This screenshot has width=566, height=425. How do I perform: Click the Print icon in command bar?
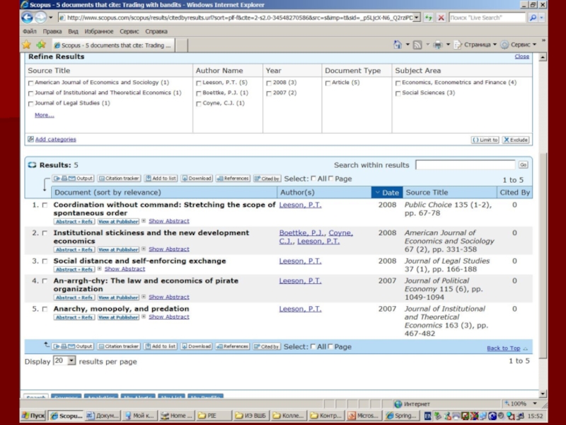[x=438, y=45]
